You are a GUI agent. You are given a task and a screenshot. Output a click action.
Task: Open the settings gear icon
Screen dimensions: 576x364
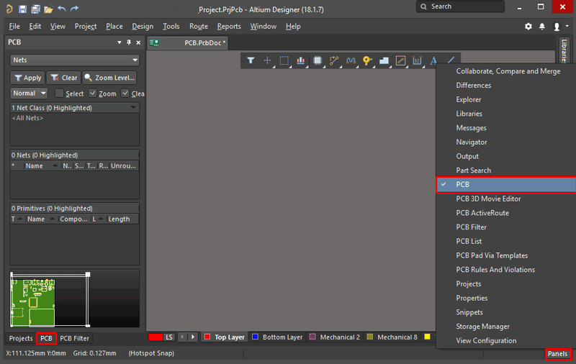528,27
